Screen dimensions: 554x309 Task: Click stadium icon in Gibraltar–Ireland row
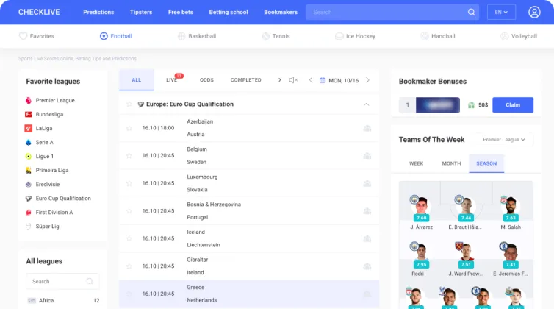[x=367, y=266]
